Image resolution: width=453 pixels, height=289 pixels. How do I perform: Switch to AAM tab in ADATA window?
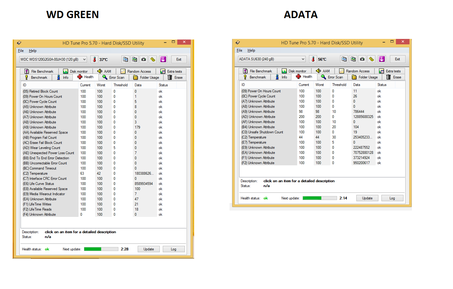(x=323, y=71)
